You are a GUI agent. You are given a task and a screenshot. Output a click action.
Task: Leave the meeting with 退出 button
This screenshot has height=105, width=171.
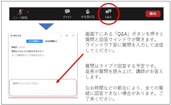(153, 14)
